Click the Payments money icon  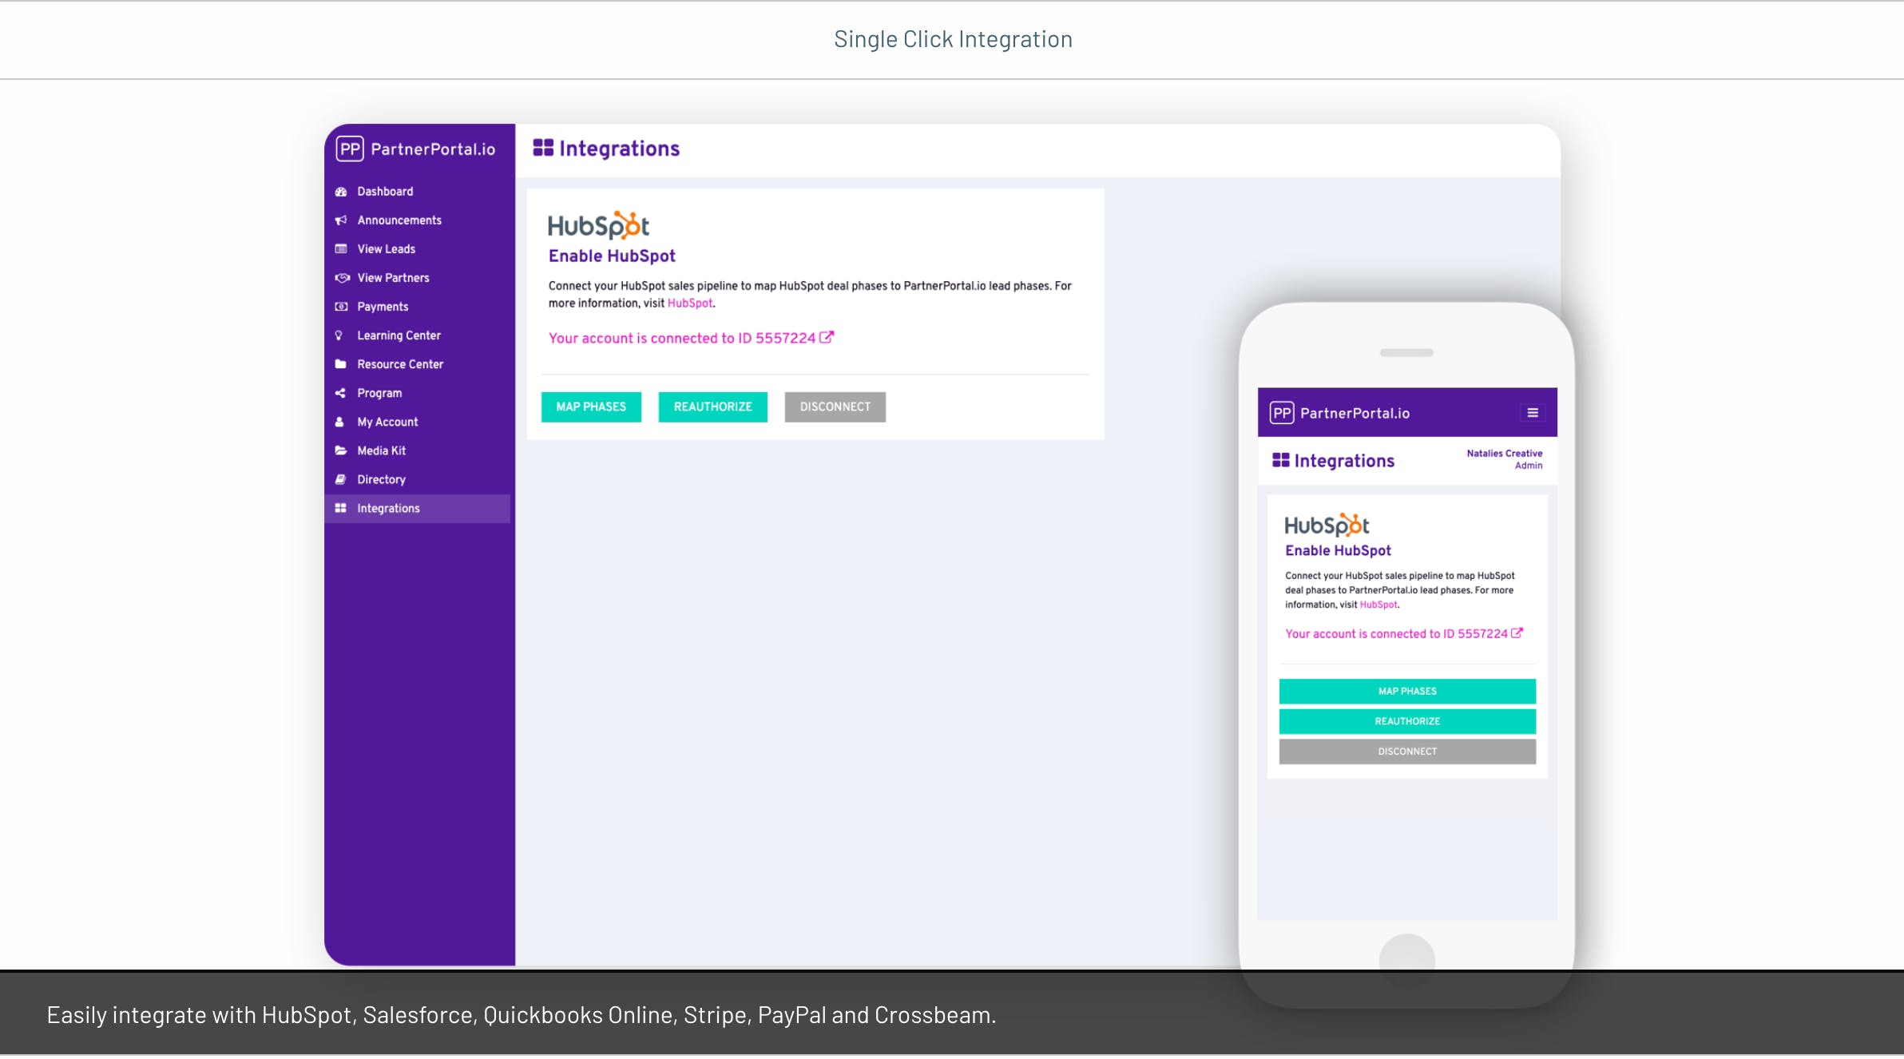(341, 307)
